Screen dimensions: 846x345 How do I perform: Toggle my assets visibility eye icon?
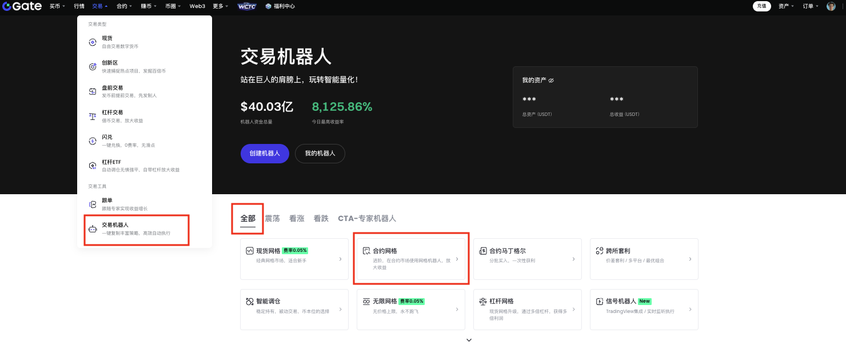pos(551,81)
